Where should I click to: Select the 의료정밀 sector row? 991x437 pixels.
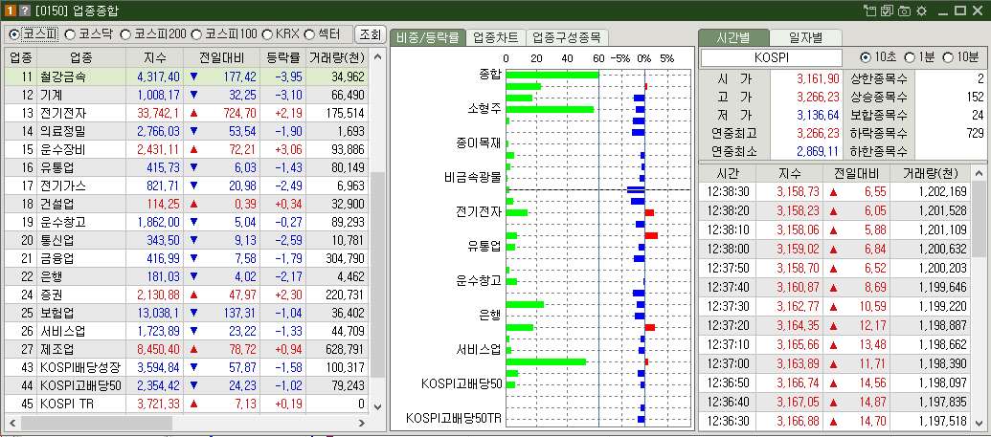click(187, 131)
